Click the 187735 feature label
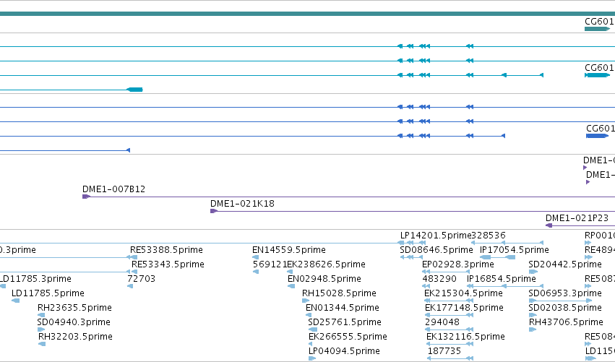 pyautogui.click(x=444, y=351)
